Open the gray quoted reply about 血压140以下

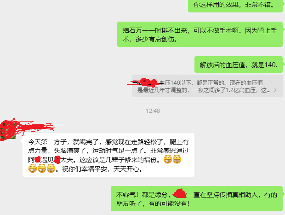(x=207, y=86)
